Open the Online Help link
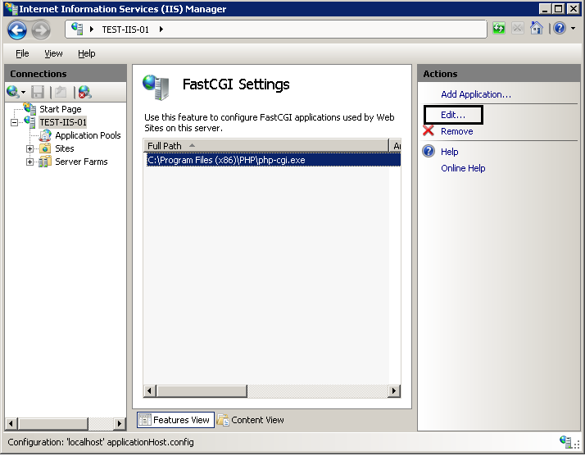The width and height of the screenshot is (585, 456). [463, 168]
